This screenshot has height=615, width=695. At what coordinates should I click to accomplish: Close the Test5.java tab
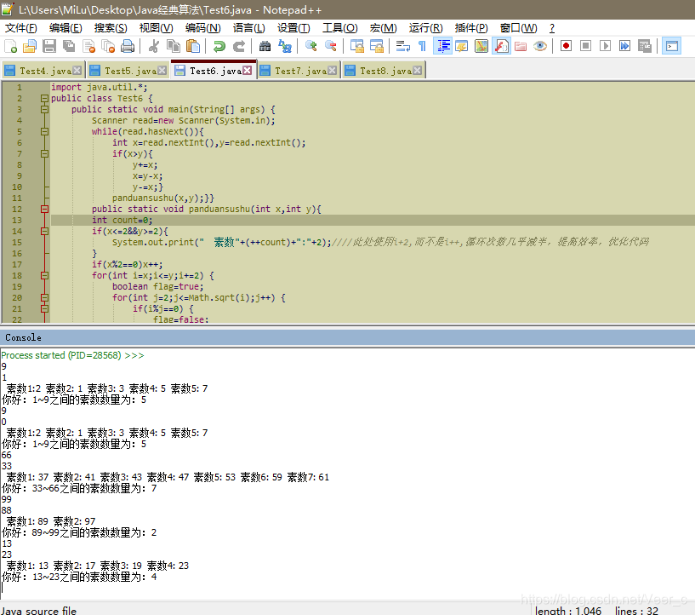coord(162,71)
